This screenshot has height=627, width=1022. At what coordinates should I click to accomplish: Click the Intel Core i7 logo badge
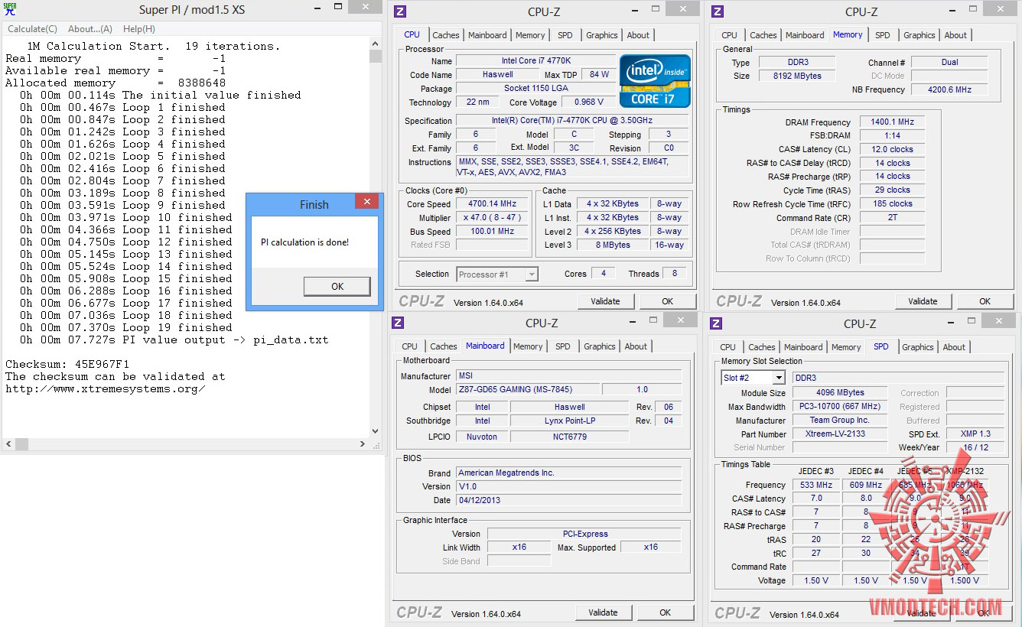655,80
